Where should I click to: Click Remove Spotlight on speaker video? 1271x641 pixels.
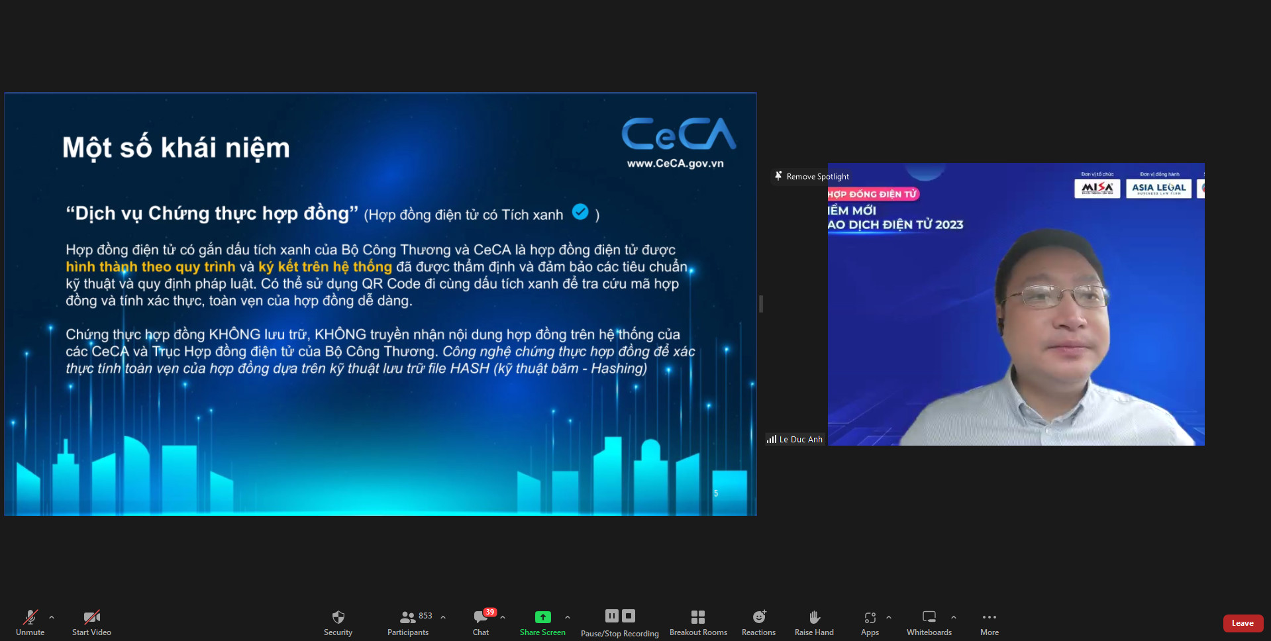point(812,176)
